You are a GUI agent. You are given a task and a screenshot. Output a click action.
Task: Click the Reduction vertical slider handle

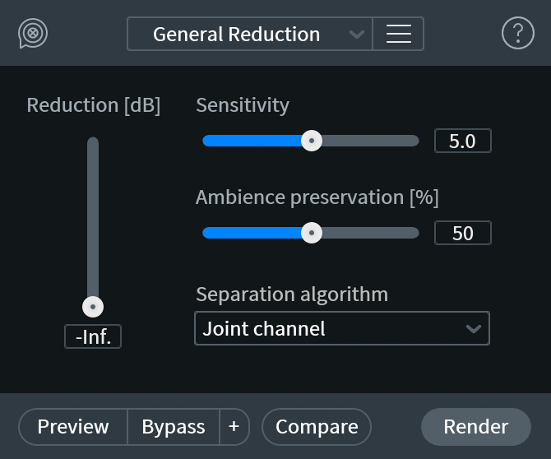[x=93, y=307]
